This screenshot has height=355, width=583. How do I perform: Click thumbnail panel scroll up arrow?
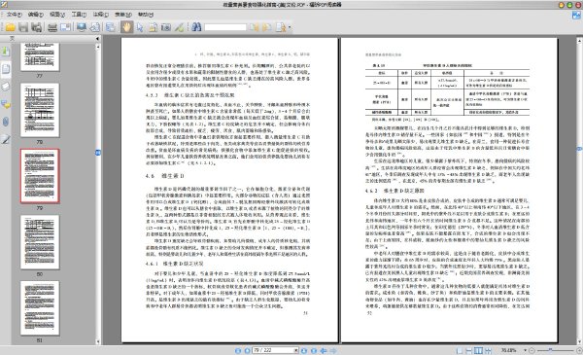pyautogui.click(x=98, y=47)
